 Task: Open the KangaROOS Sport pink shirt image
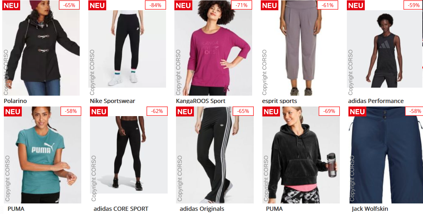point(213,48)
